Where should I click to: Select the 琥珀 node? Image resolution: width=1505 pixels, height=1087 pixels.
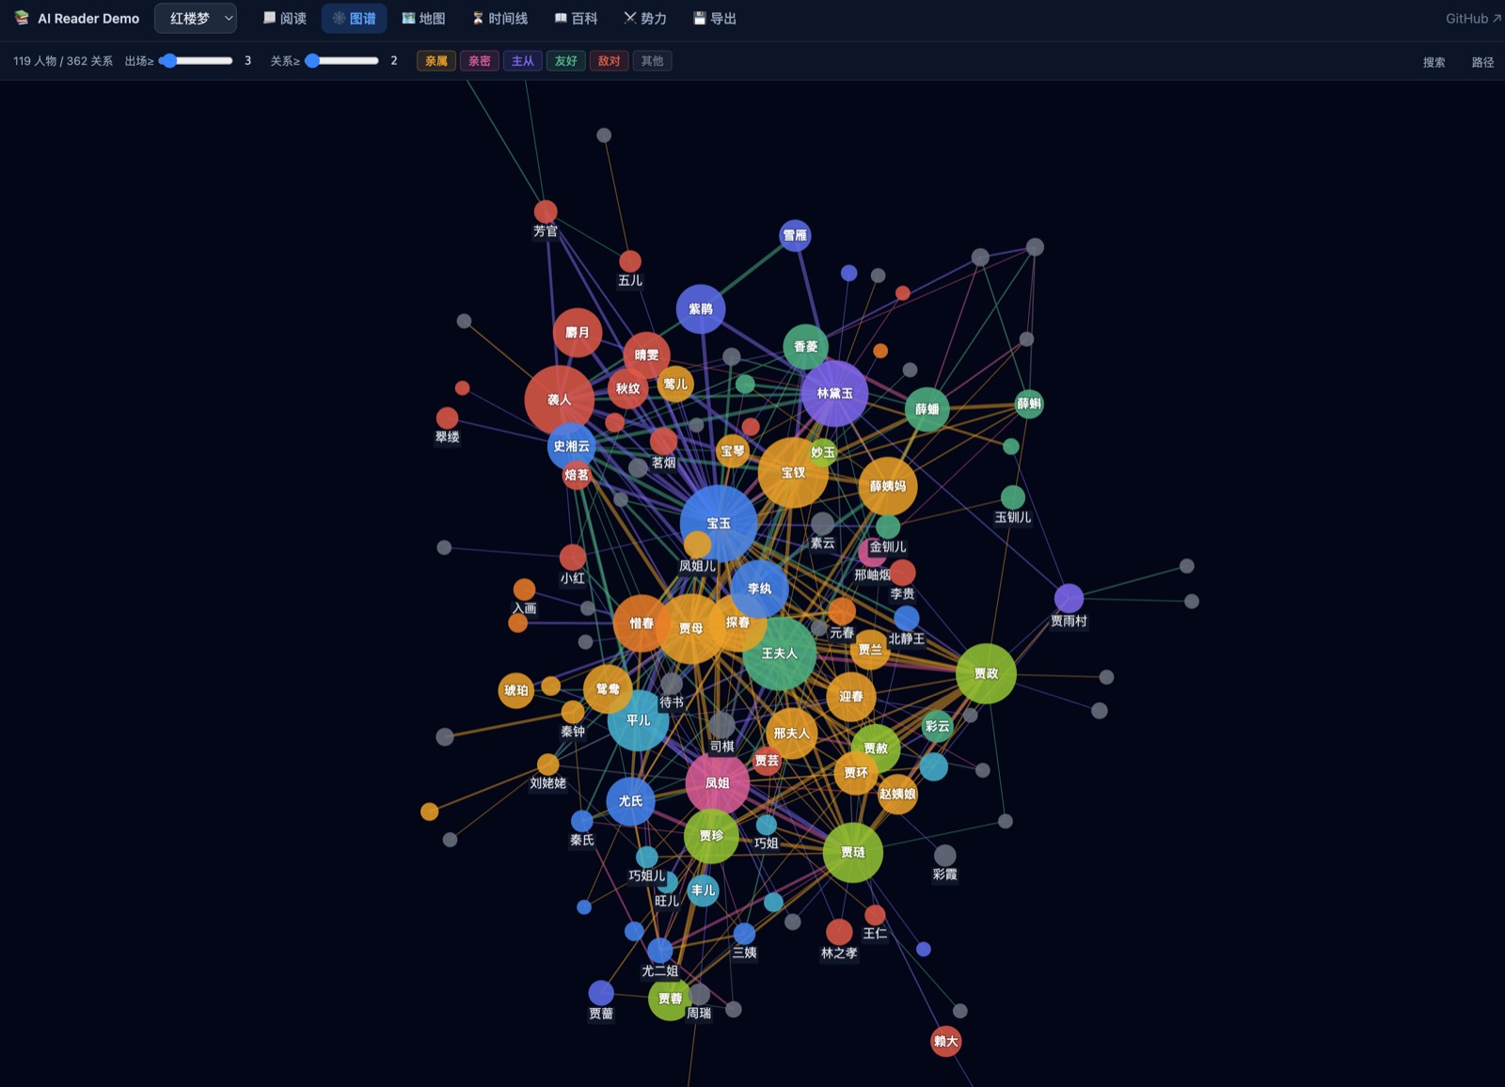(516, 690)
